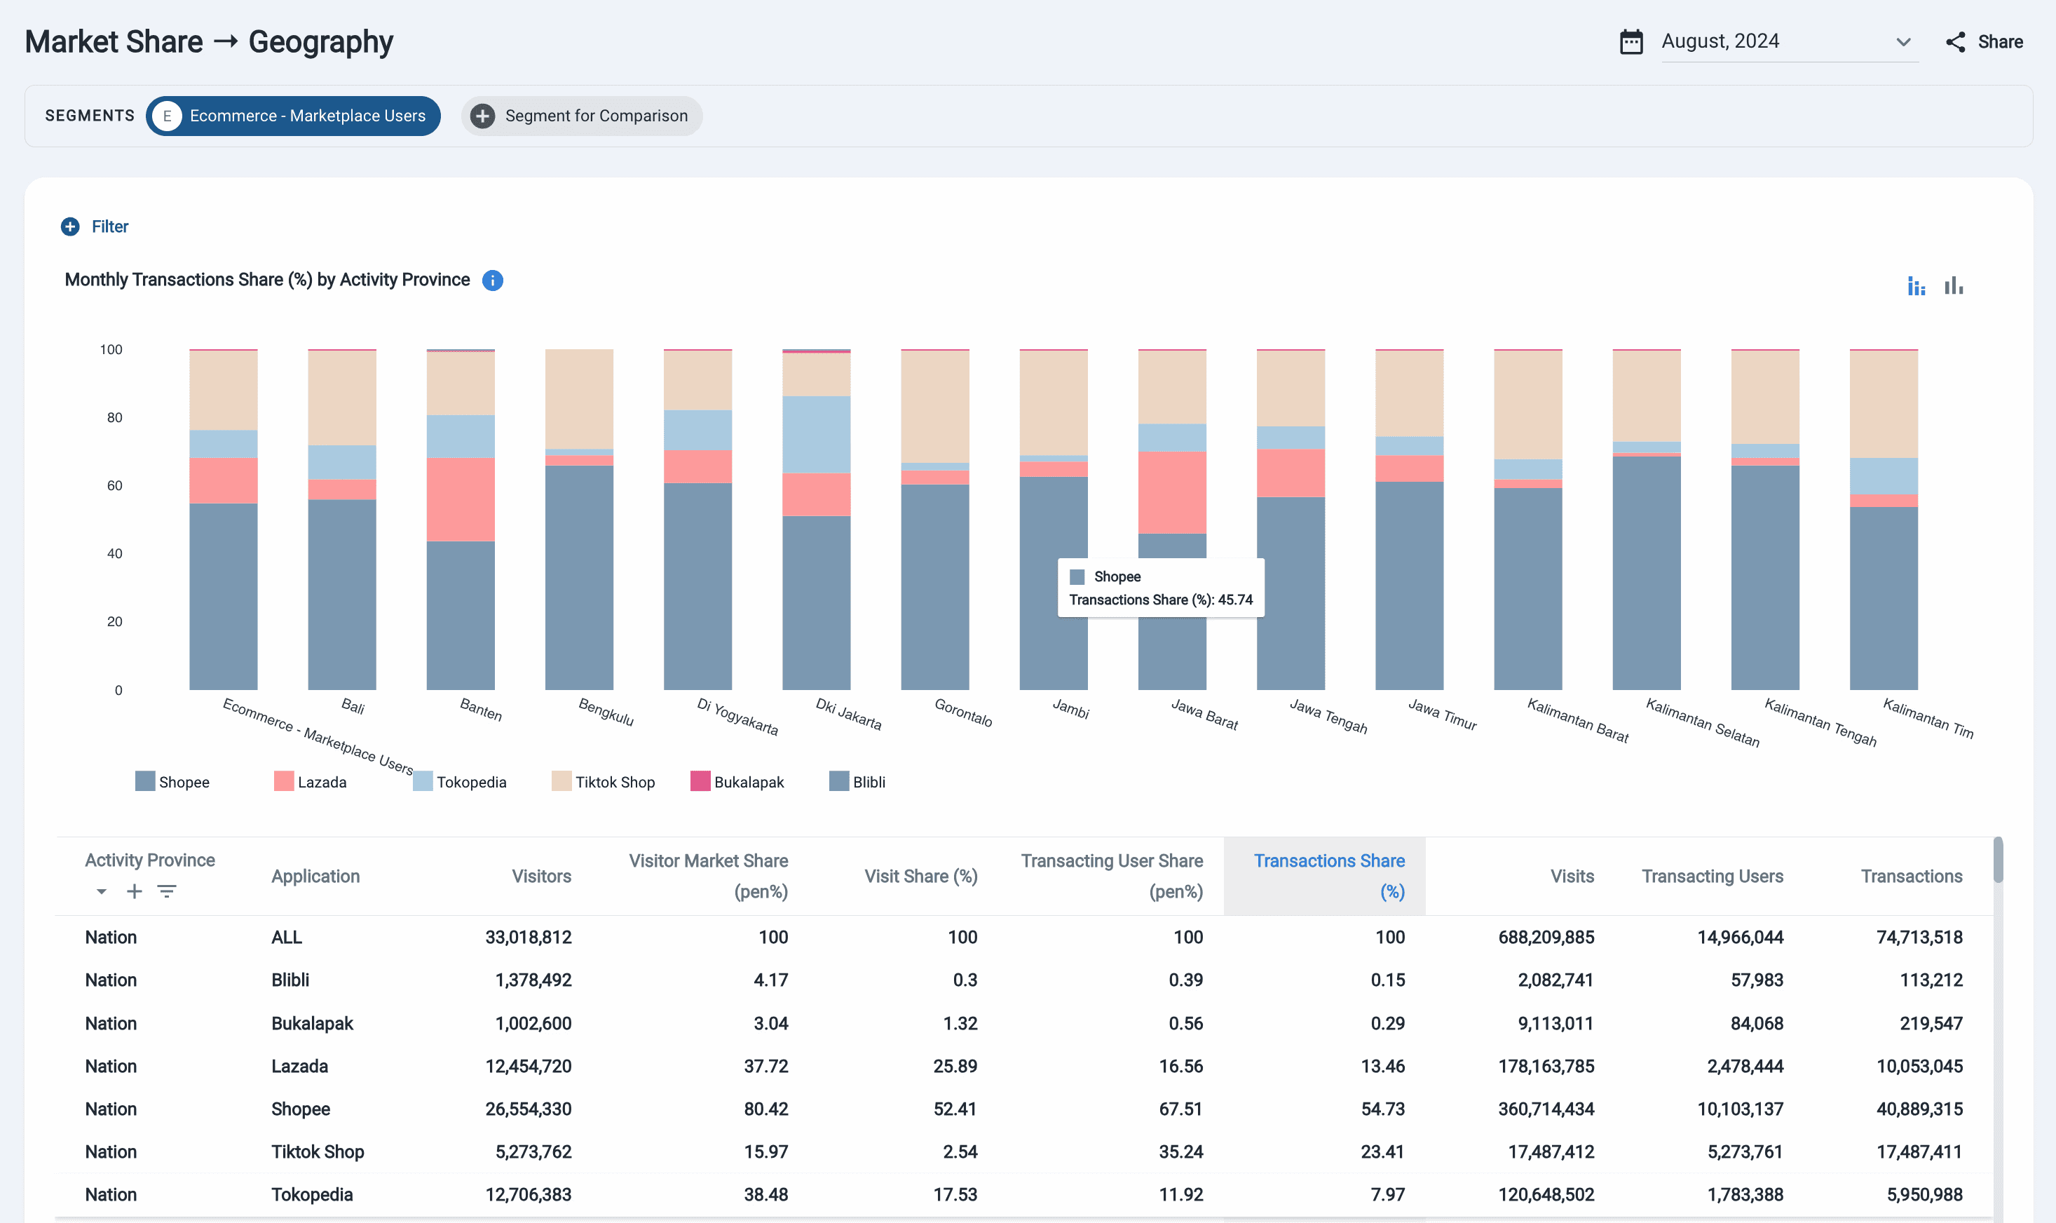Screen dimensions: 2056x1223
Task: Sort by Visitor Market Share (pen%) header
Action: coord(709,876)
